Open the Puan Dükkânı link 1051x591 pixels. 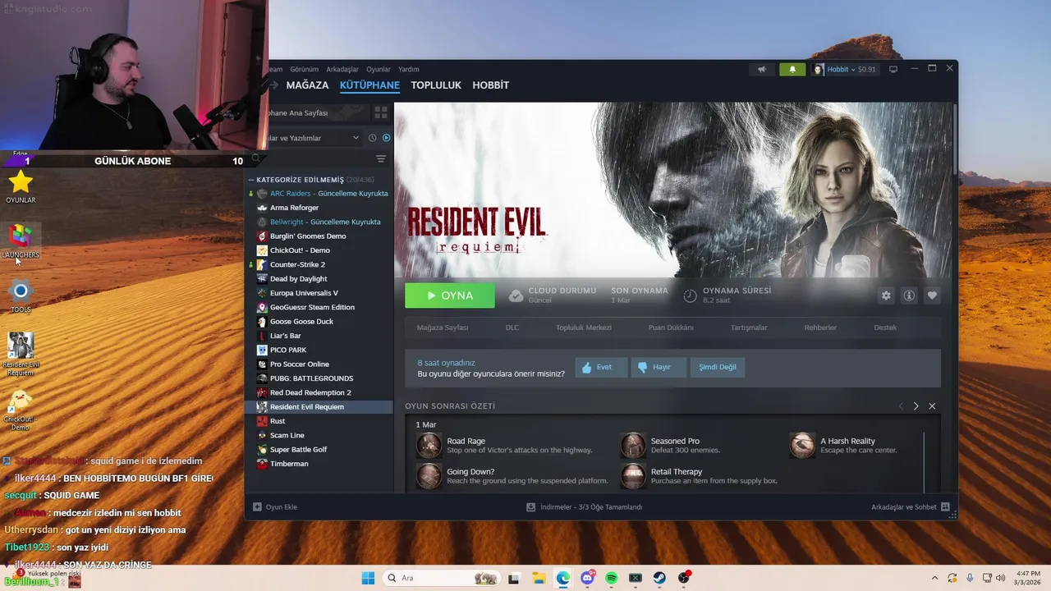[671, 328]
